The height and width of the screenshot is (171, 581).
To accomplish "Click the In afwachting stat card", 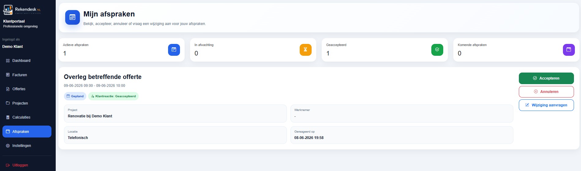I will pos(253,50).
